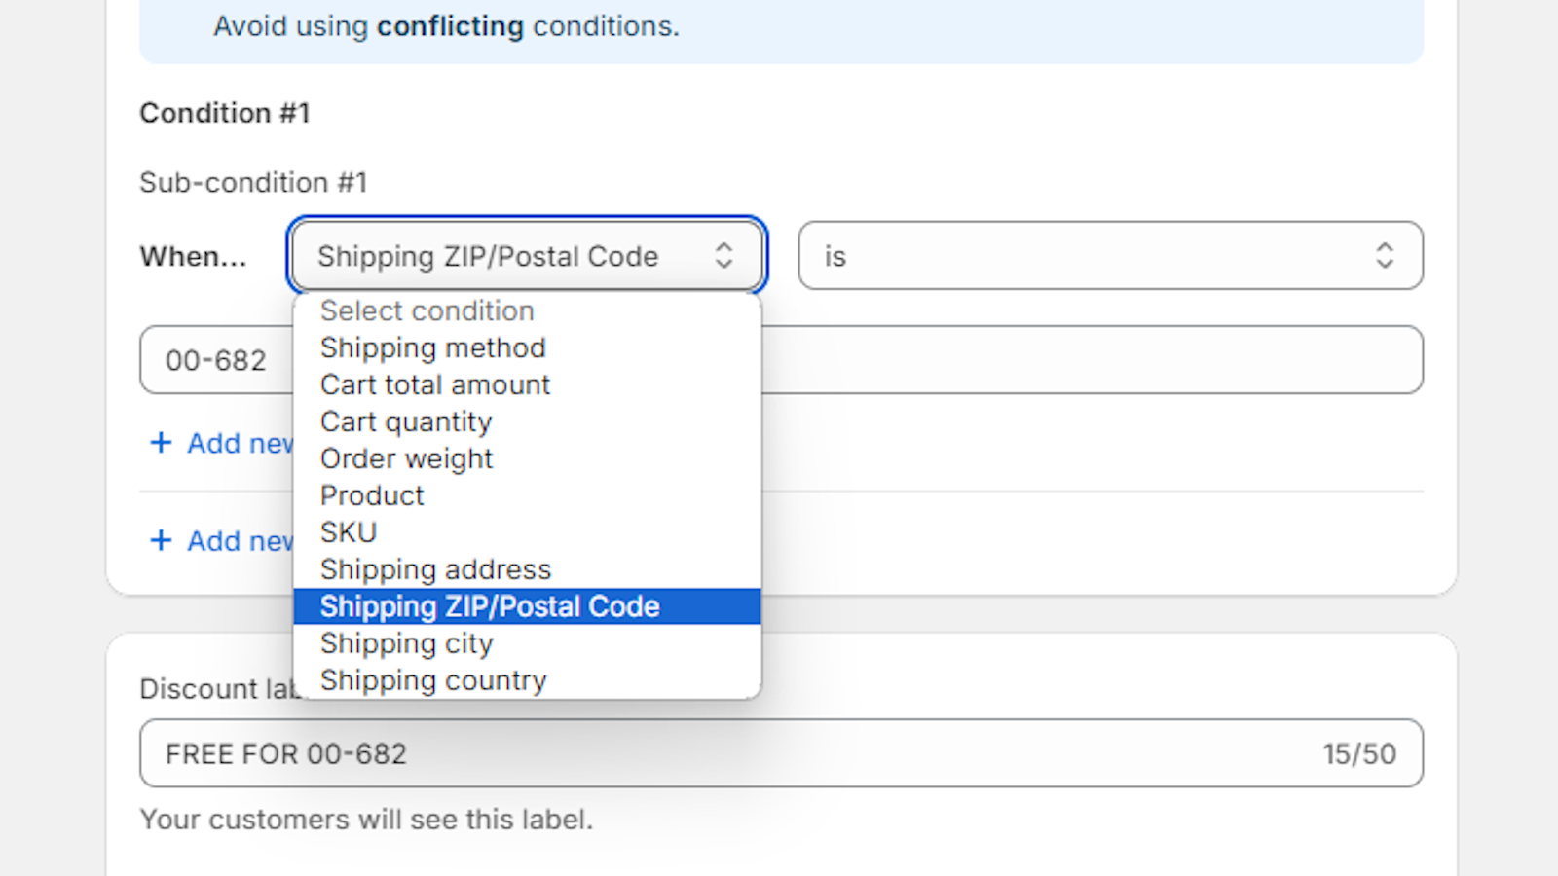Choose 'Cart quantity' from the list
The width and height of the screenshot is (1558, 876).
click(x=405, y=421)
